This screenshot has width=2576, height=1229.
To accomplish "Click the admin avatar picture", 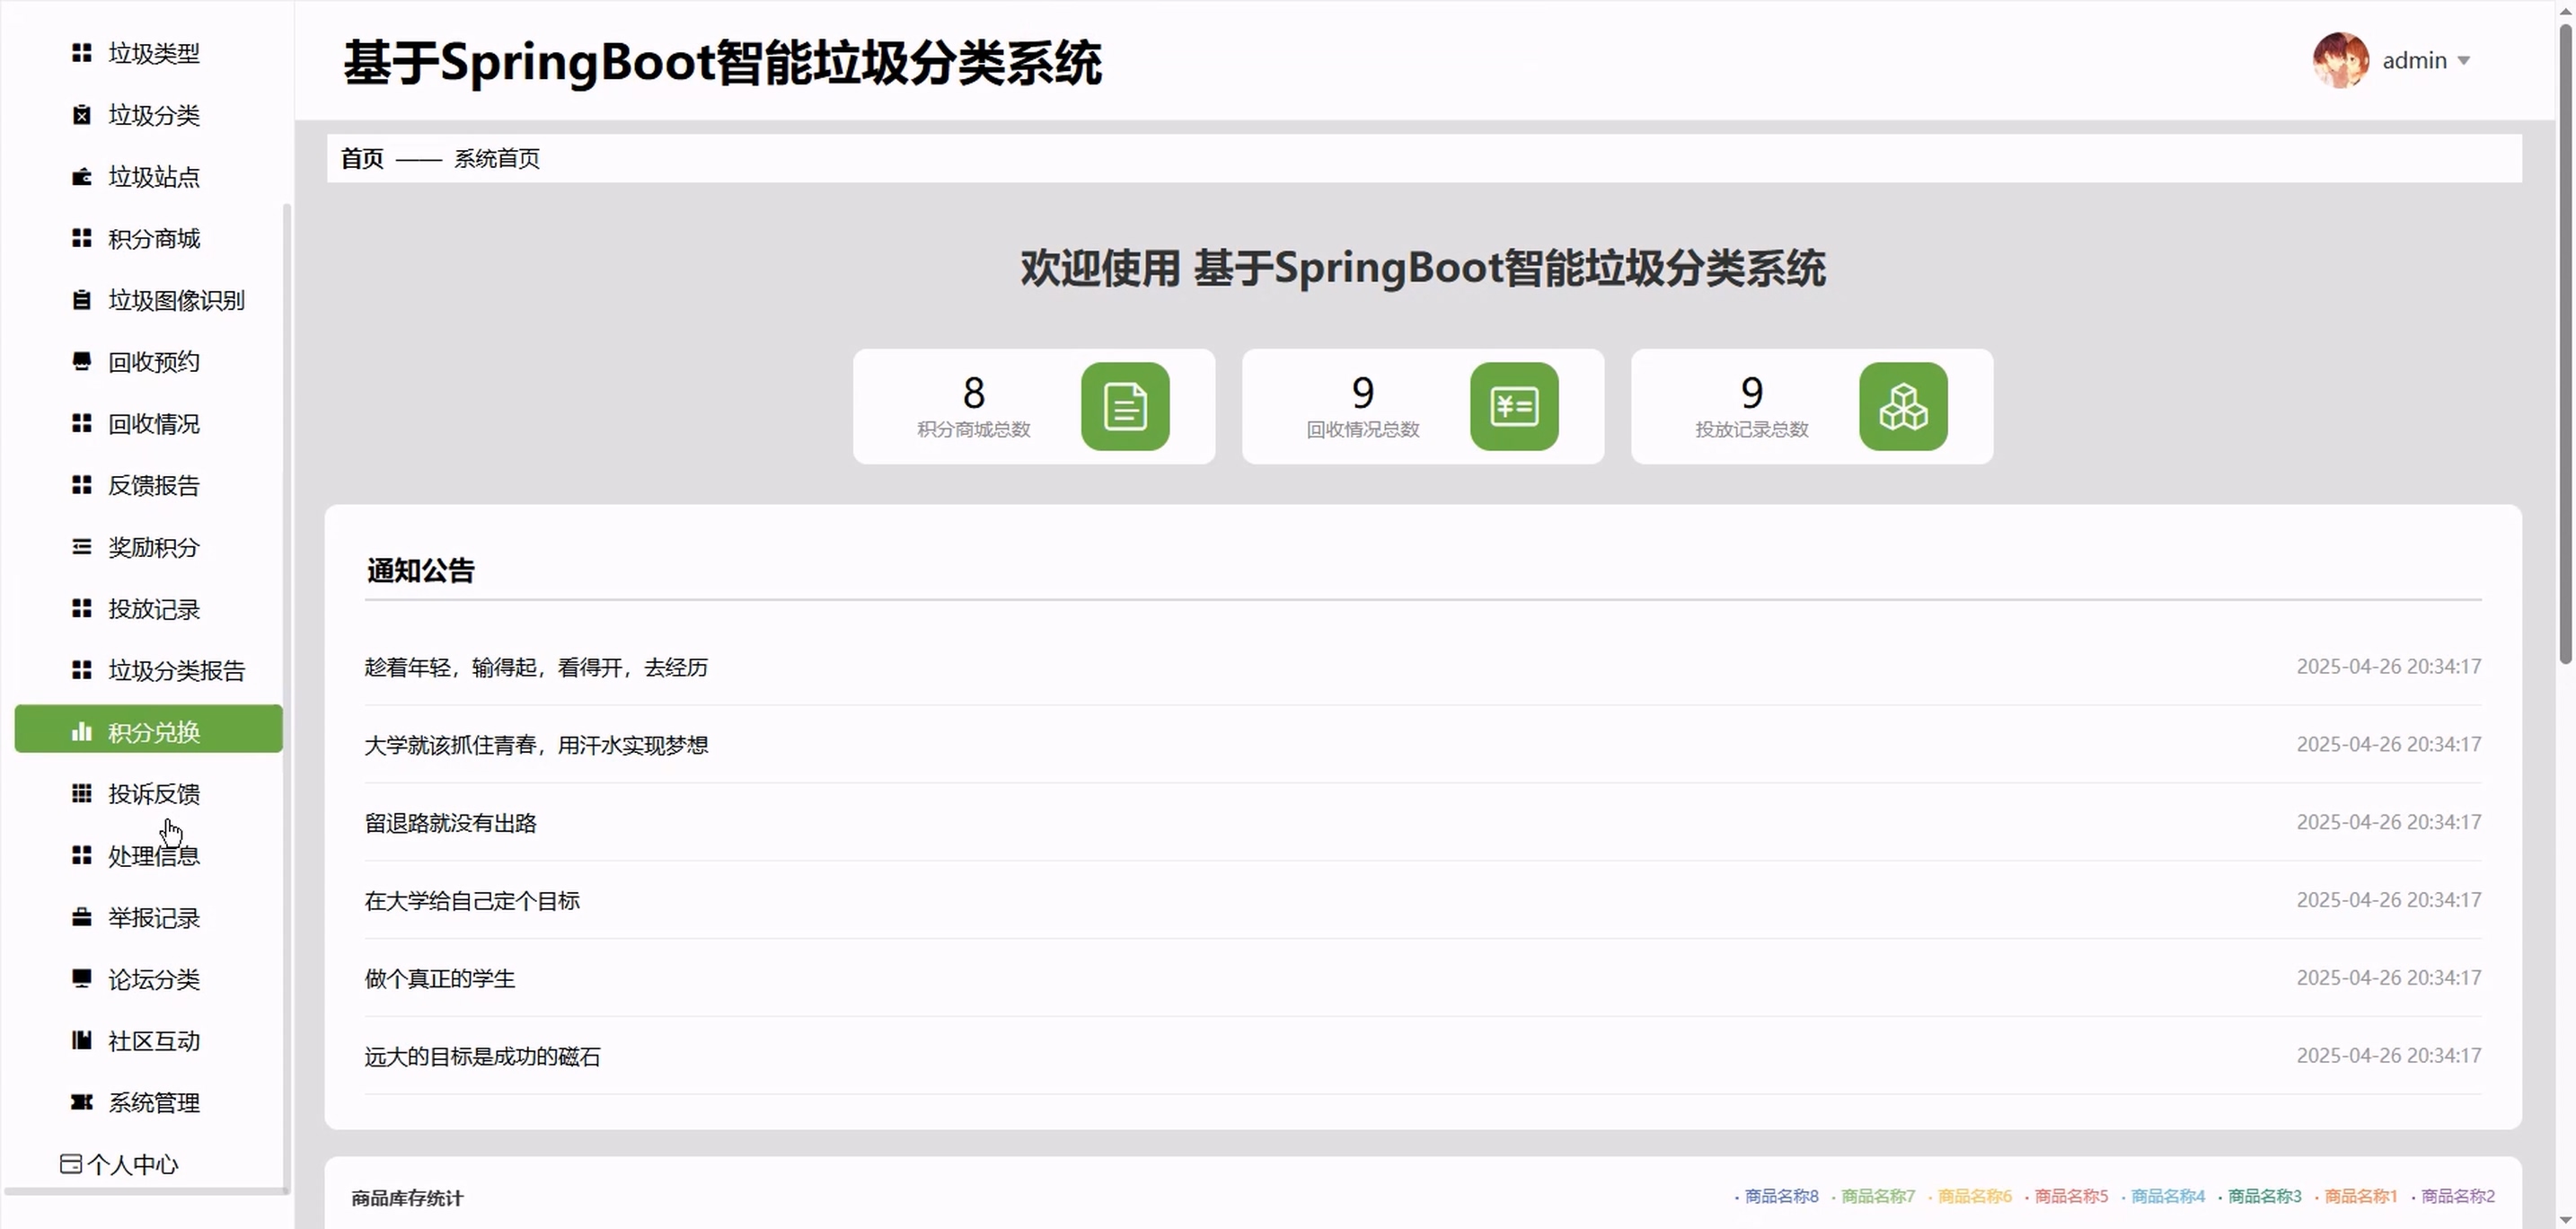I will pyautogui.click(x=2339, y=60).
